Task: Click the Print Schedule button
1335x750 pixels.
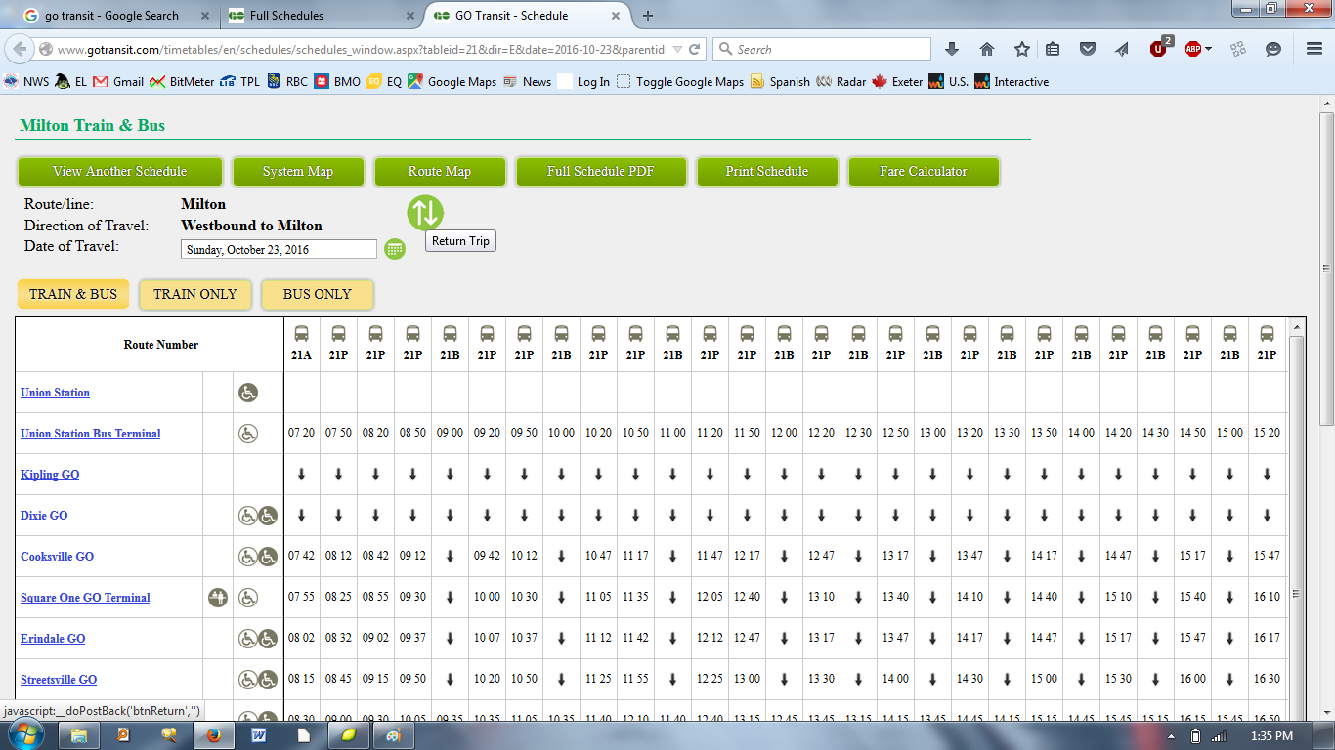Action: pos(767,171)
